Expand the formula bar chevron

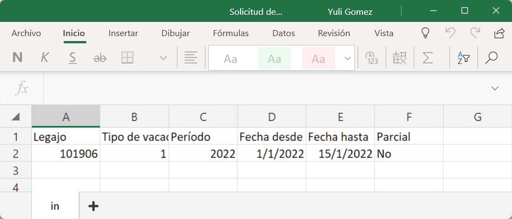[495, 88]
